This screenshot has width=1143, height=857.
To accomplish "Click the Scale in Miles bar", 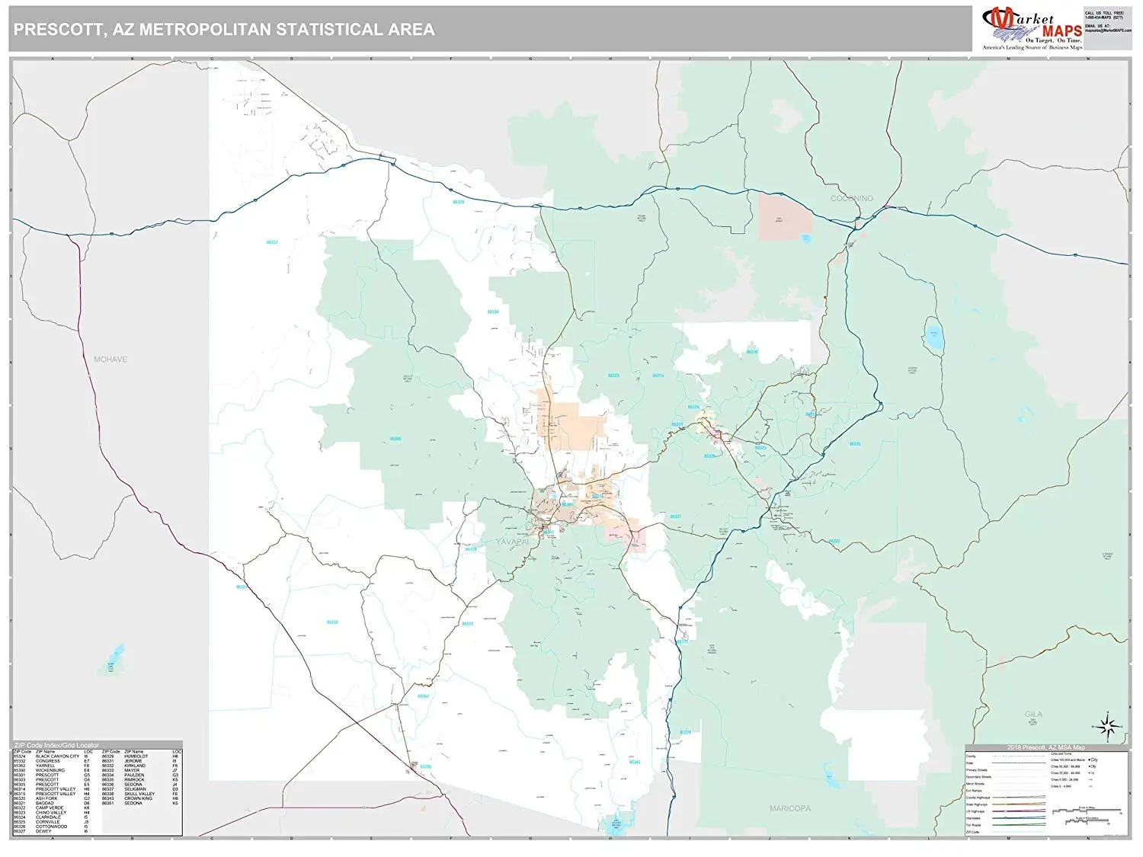I will click(1087, 810).
